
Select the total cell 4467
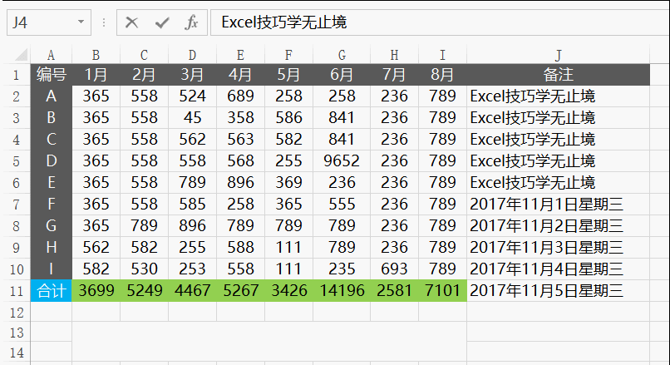[x=192, y=291]
